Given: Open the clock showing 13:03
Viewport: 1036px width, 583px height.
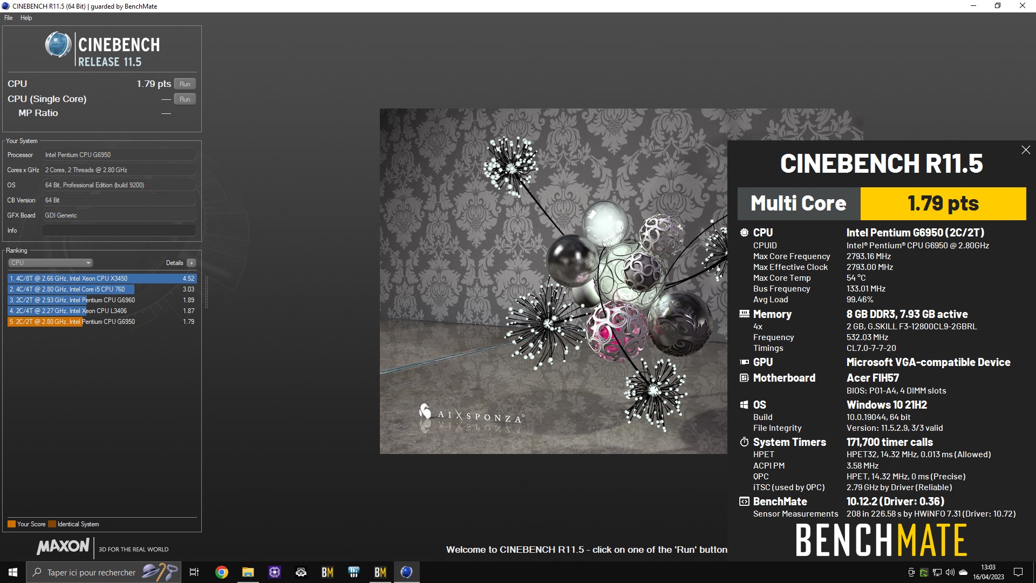Looking at the screenshot, I should point(988,572).
